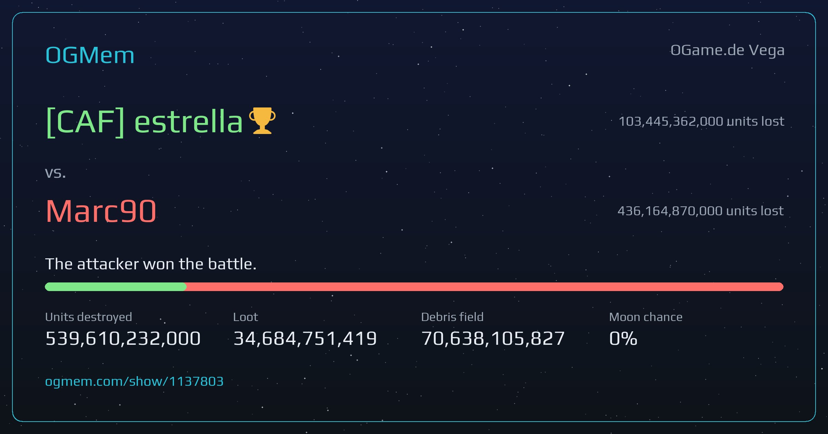The width and height of the screenshot is (828, 434).
Task: Click the 539,610,232,000 value
Action: pos(123,338)
